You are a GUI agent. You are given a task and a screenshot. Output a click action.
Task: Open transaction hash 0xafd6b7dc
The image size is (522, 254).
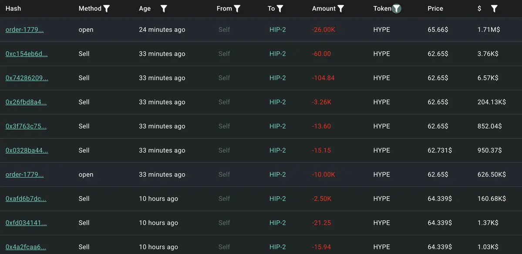point(26,199)
